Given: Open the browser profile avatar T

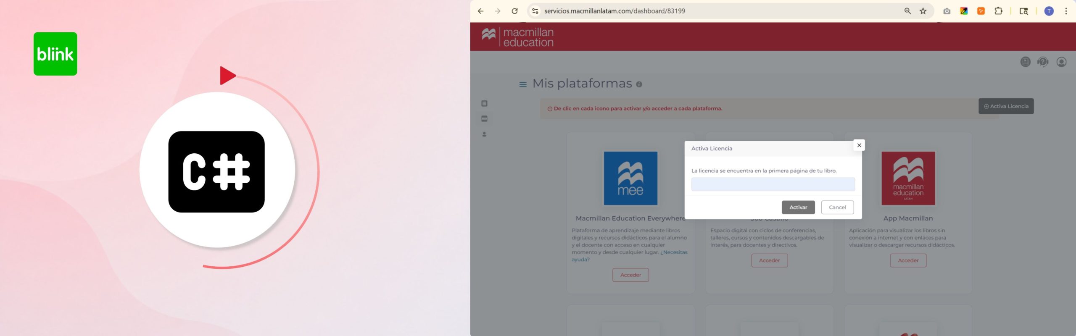Looking at the screenshot, I should (1049, 11).
